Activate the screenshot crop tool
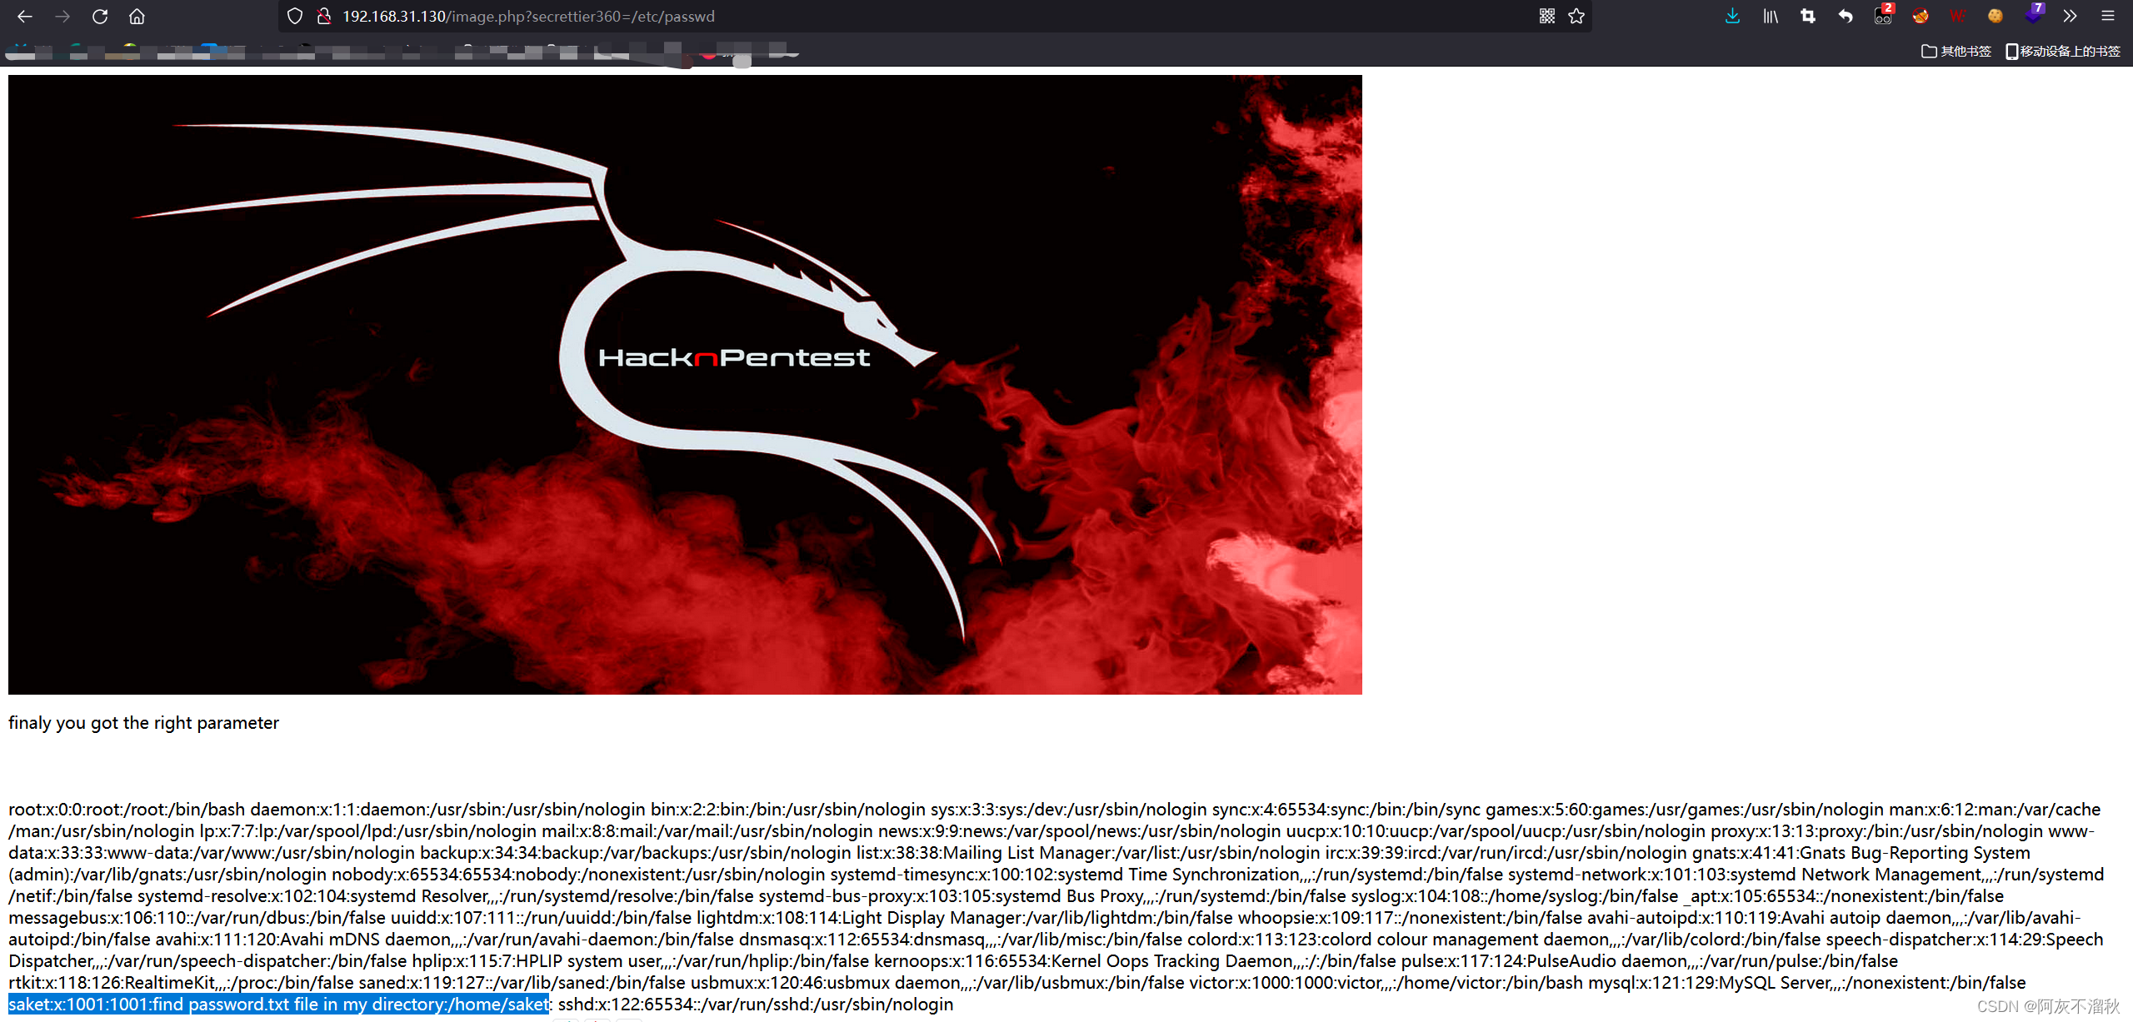 tap(1808, 17)
